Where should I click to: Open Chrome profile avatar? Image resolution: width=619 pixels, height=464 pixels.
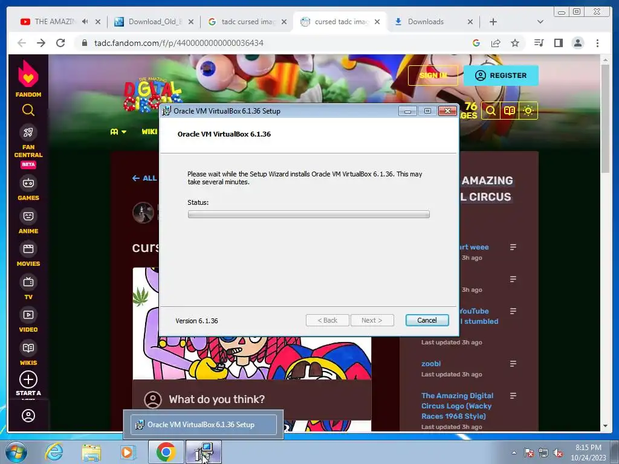pyautogui.click(x=577, y=43)
